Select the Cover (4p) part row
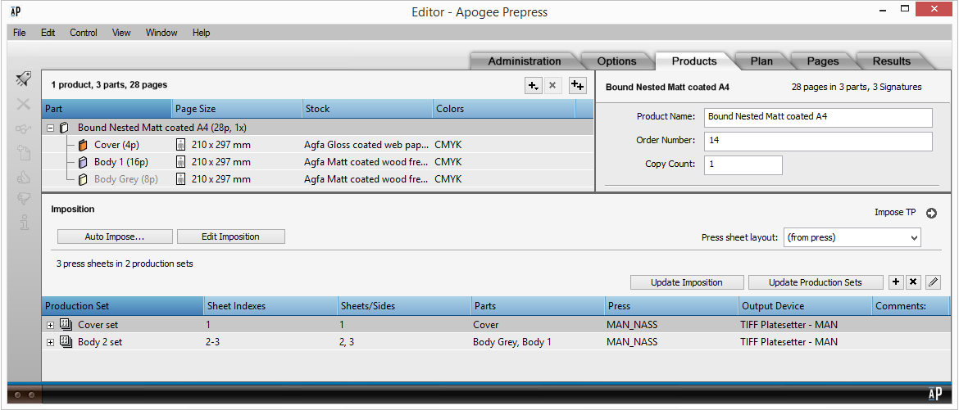Image resolution: width=959 pixels, height=410 pixels. (317, 146)
